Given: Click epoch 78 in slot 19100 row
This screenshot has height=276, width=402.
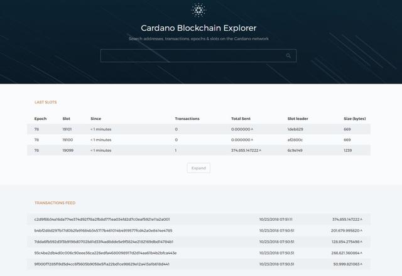Looking at the screenshot, I should 36,140.
